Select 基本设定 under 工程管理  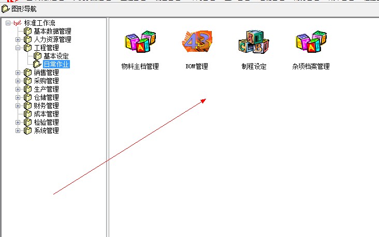coord(56,56)
